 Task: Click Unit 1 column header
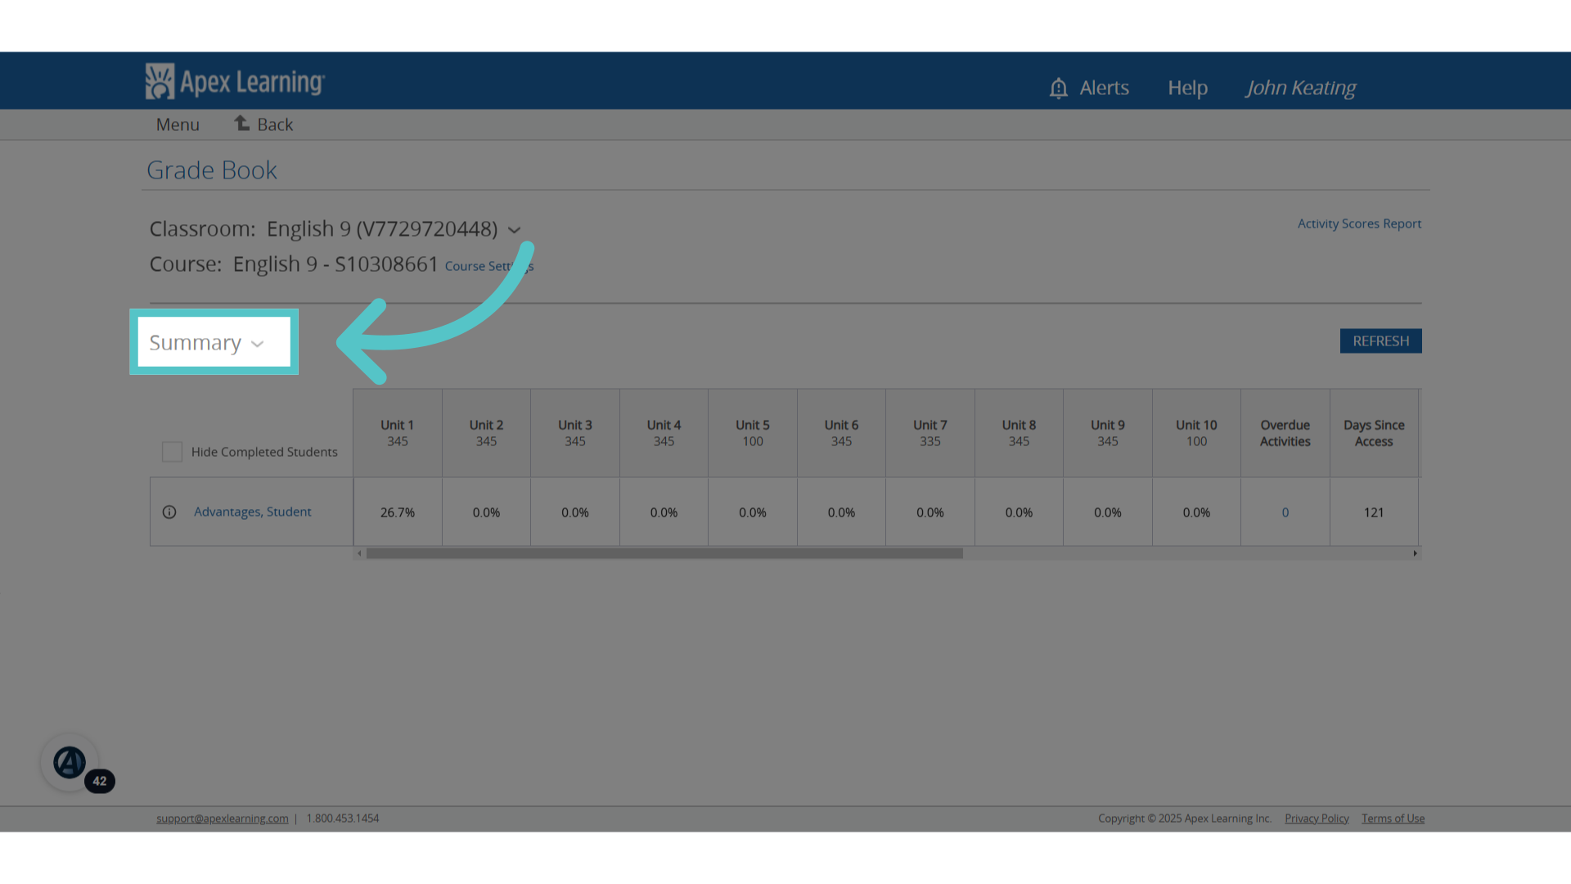398,433
